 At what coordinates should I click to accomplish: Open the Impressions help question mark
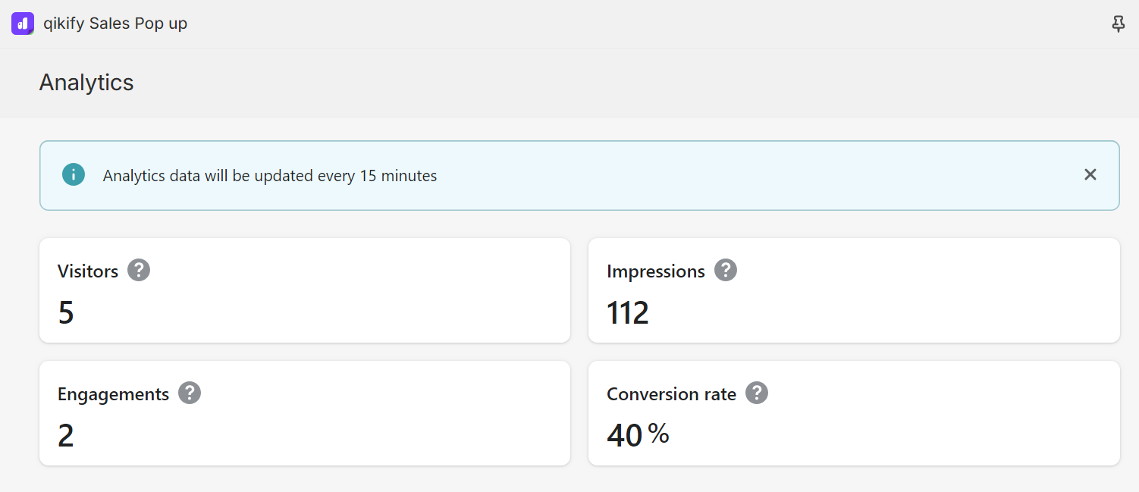point(726,271)
